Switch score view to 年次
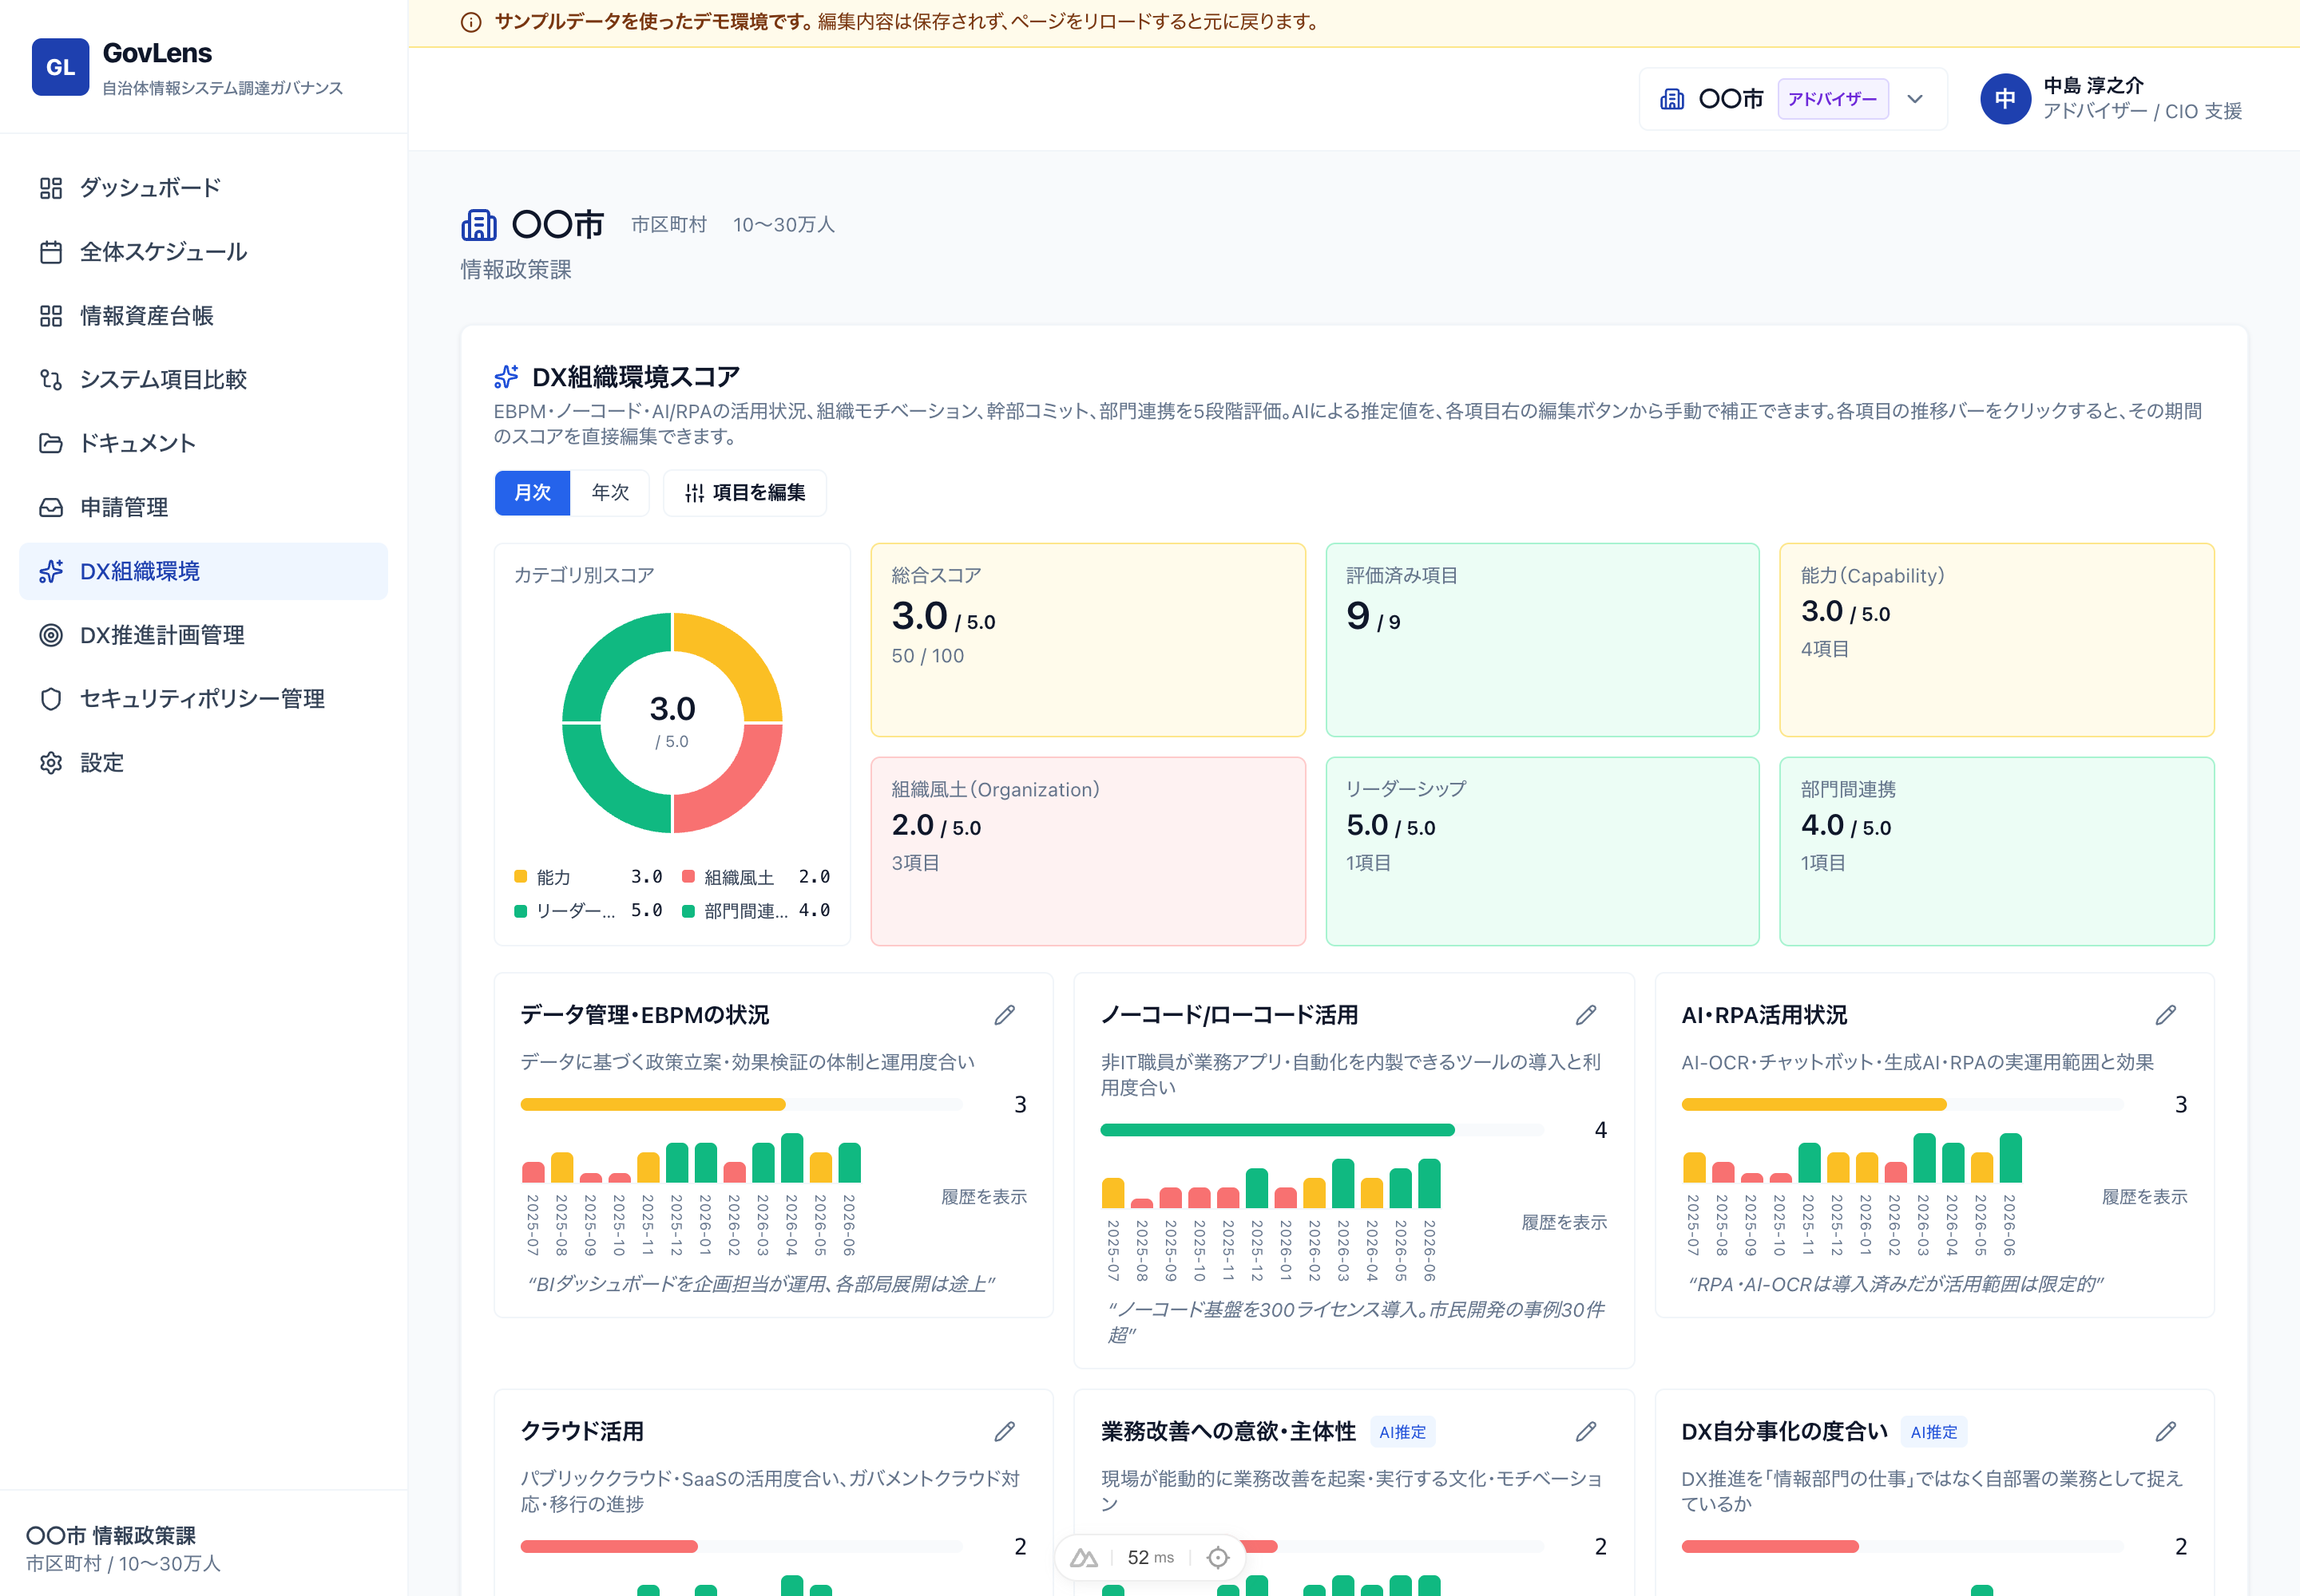2300x1596 pixels. [609, 493]
